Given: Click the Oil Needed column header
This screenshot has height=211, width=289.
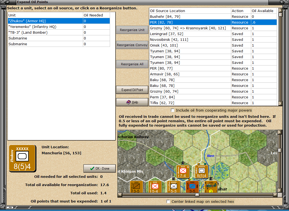Looking at the screenshot, I should tap(96, 15).
